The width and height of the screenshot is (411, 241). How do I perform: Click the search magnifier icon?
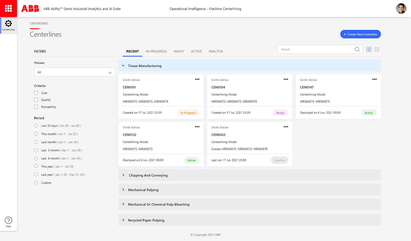[x=357, y=49]
